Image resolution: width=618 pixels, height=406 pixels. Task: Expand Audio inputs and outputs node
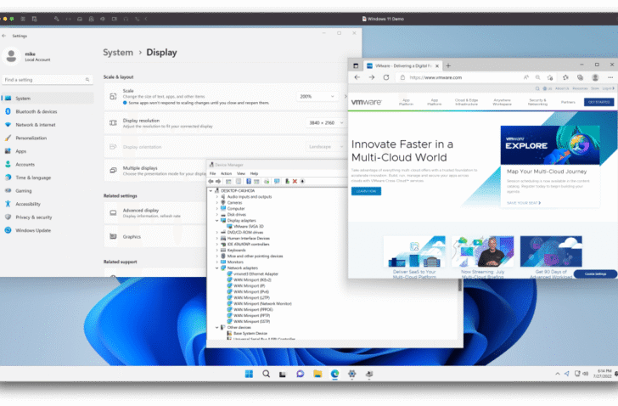coord(216,197)
